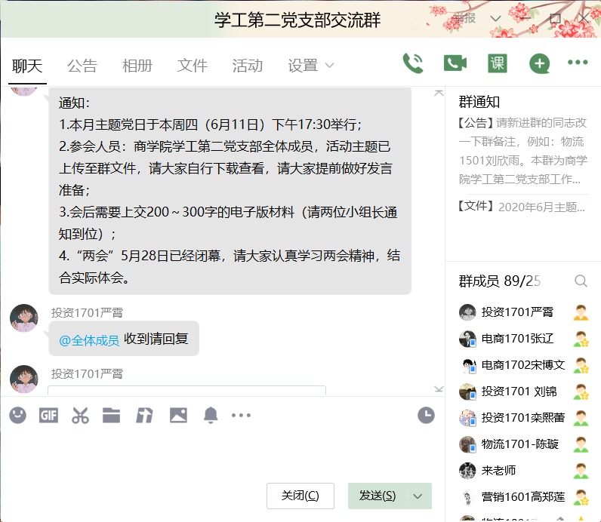Click the green plus invite icon

pyautogui.click(x=539, y=63)
